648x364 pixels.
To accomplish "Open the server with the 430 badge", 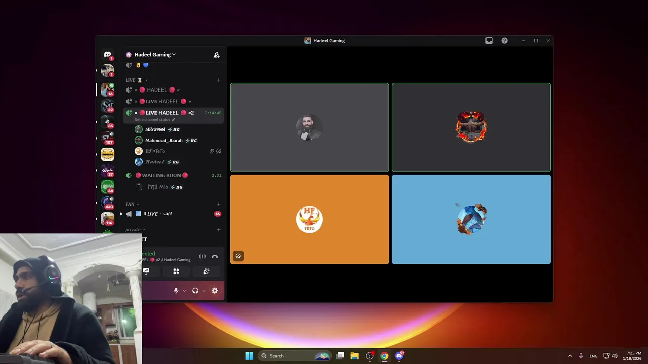I will click(x=107, y=203).
